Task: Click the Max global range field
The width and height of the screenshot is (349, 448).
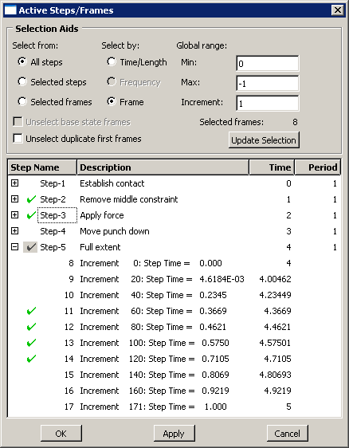Action: [x=268, y=84]
